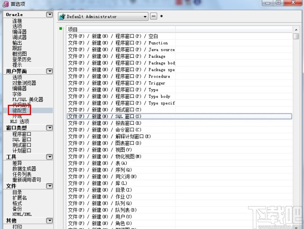The image size is (304, 229).
Task: Select the 程序窗口 / Function key row
Action: click(x=179, y=43)
